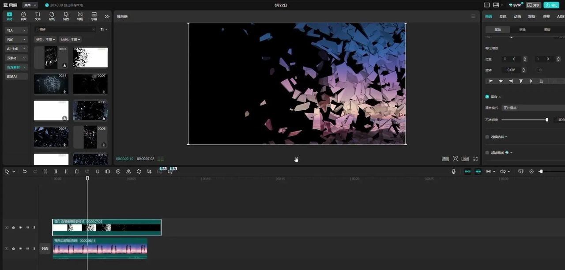Enable the 视频防抖 stabilization checkbox
565x270 pixels.
pyautogui.click(x=487, y=137)
